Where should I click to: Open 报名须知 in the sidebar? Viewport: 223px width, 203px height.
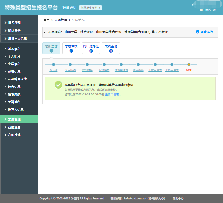tap(19, 23)
